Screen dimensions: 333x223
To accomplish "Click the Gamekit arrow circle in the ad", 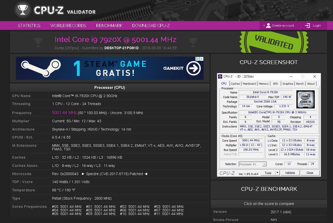I will 194,68.
